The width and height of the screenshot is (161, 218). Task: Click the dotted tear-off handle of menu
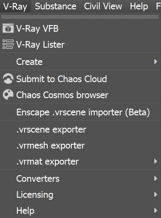click(x=80, y=17)
